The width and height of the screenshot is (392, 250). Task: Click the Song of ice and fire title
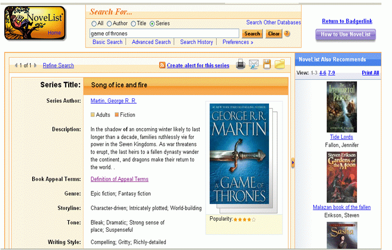[x=119, y=85]
